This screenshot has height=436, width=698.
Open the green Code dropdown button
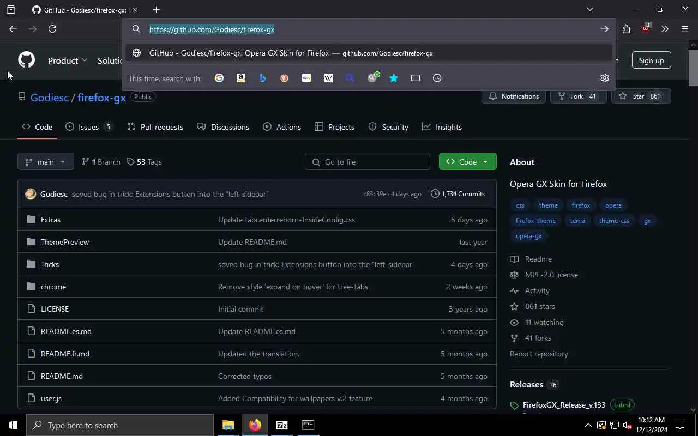[x=468, y=162]
